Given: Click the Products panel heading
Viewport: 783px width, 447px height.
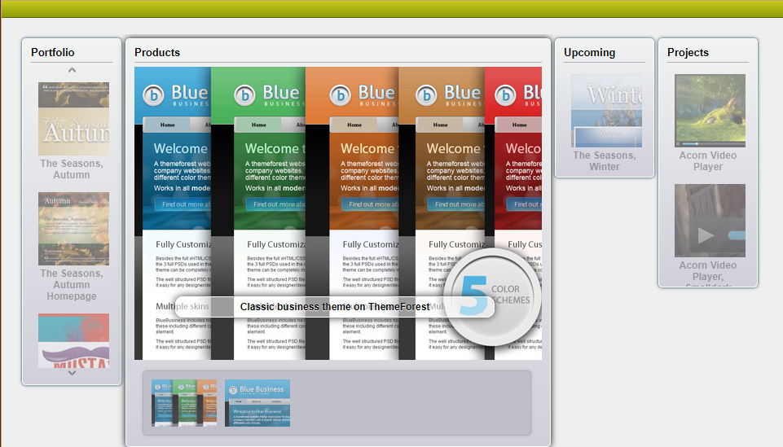Looking at the screenshot, I should (157, 52).
